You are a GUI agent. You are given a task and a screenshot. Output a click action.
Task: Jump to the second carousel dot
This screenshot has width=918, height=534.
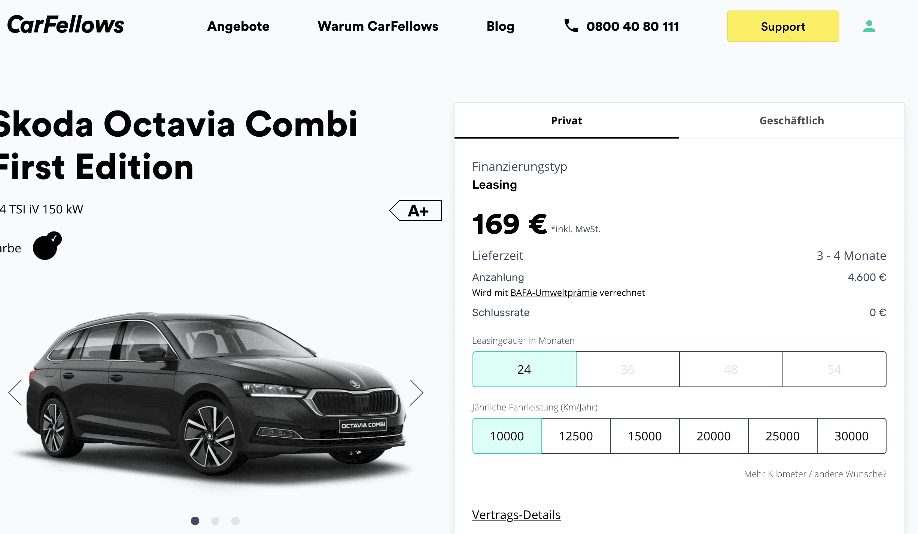click(215, 521)
